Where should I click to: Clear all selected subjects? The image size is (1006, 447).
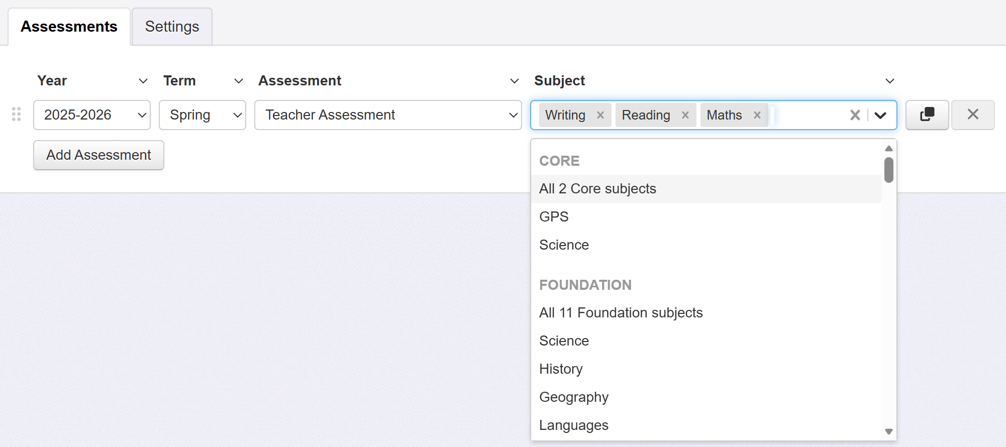tap(855, 115)
